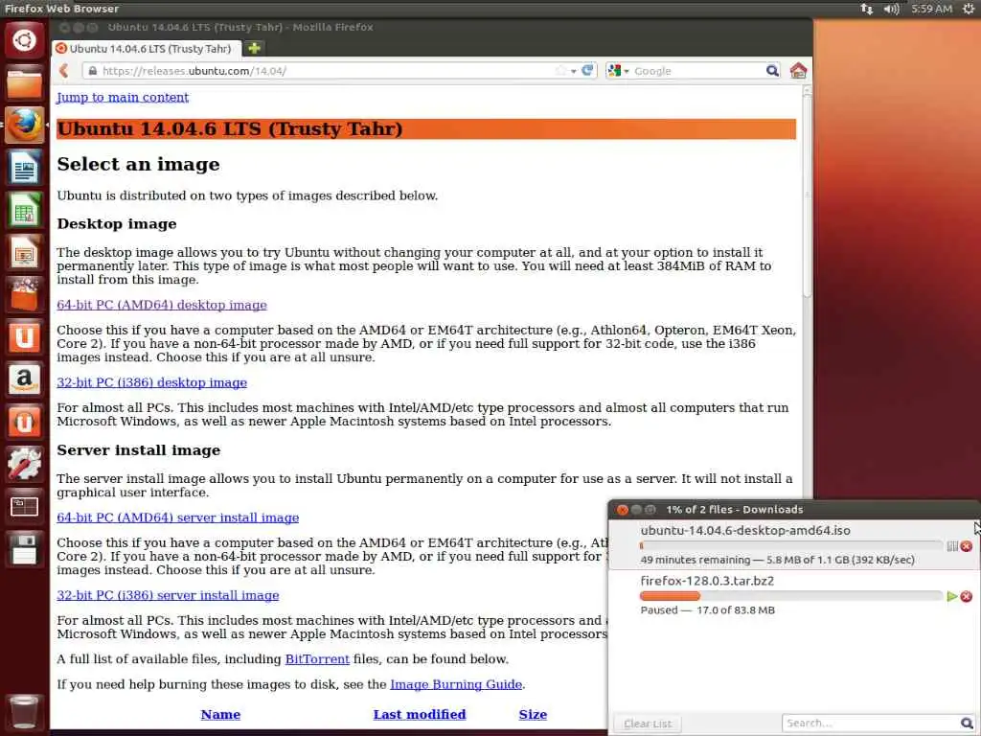
Task: Open the BitTorrent link
Action: [x=317, y=659]
